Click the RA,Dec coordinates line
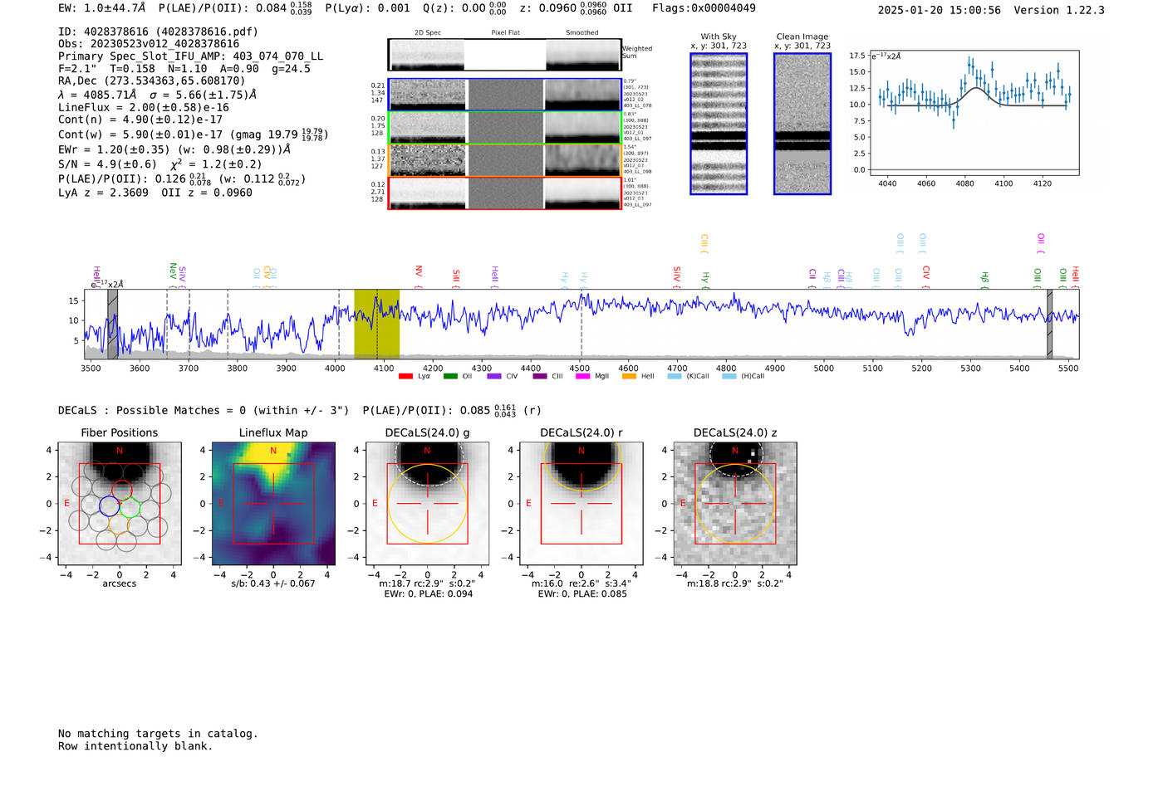The height and width of the screenshot is (791, 1163). (x=152, y=81)
